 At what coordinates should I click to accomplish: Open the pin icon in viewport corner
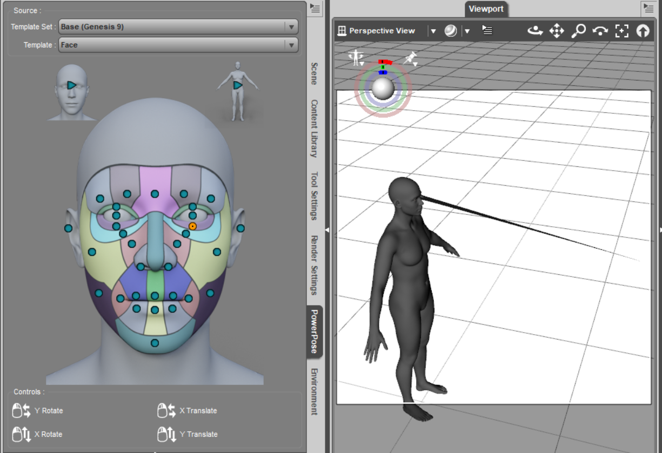(x=411, y=58)
